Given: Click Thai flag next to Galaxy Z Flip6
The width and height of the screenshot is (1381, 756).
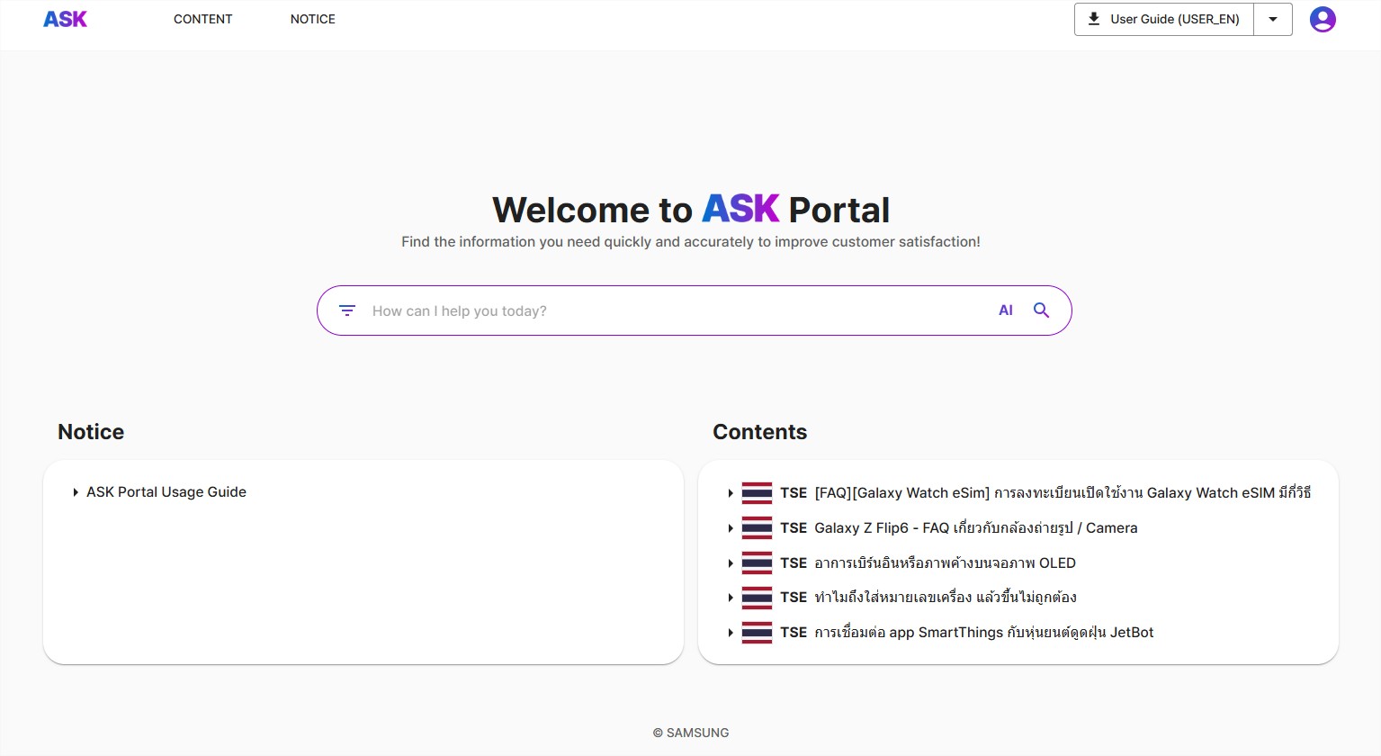Looking at the screenshot, I should pyautogui.click(x=757, y=528).
